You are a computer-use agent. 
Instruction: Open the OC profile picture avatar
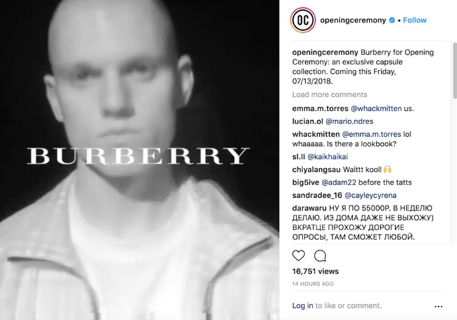point(303,20)
